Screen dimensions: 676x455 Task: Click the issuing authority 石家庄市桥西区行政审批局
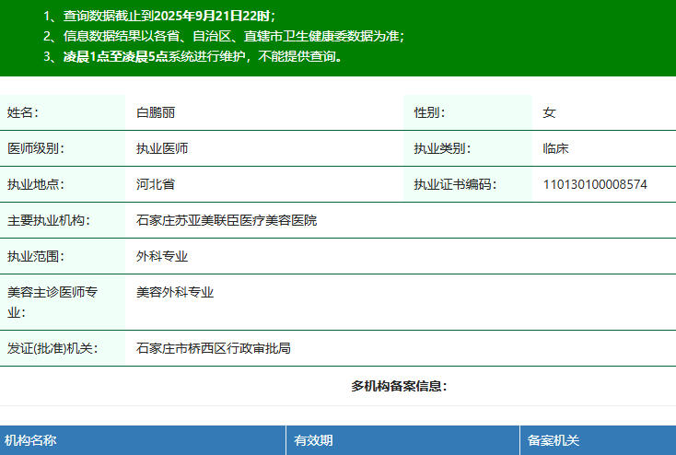(x=214, y=348)
